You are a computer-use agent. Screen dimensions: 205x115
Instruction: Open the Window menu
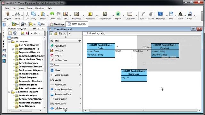click(x=39, y=8)
